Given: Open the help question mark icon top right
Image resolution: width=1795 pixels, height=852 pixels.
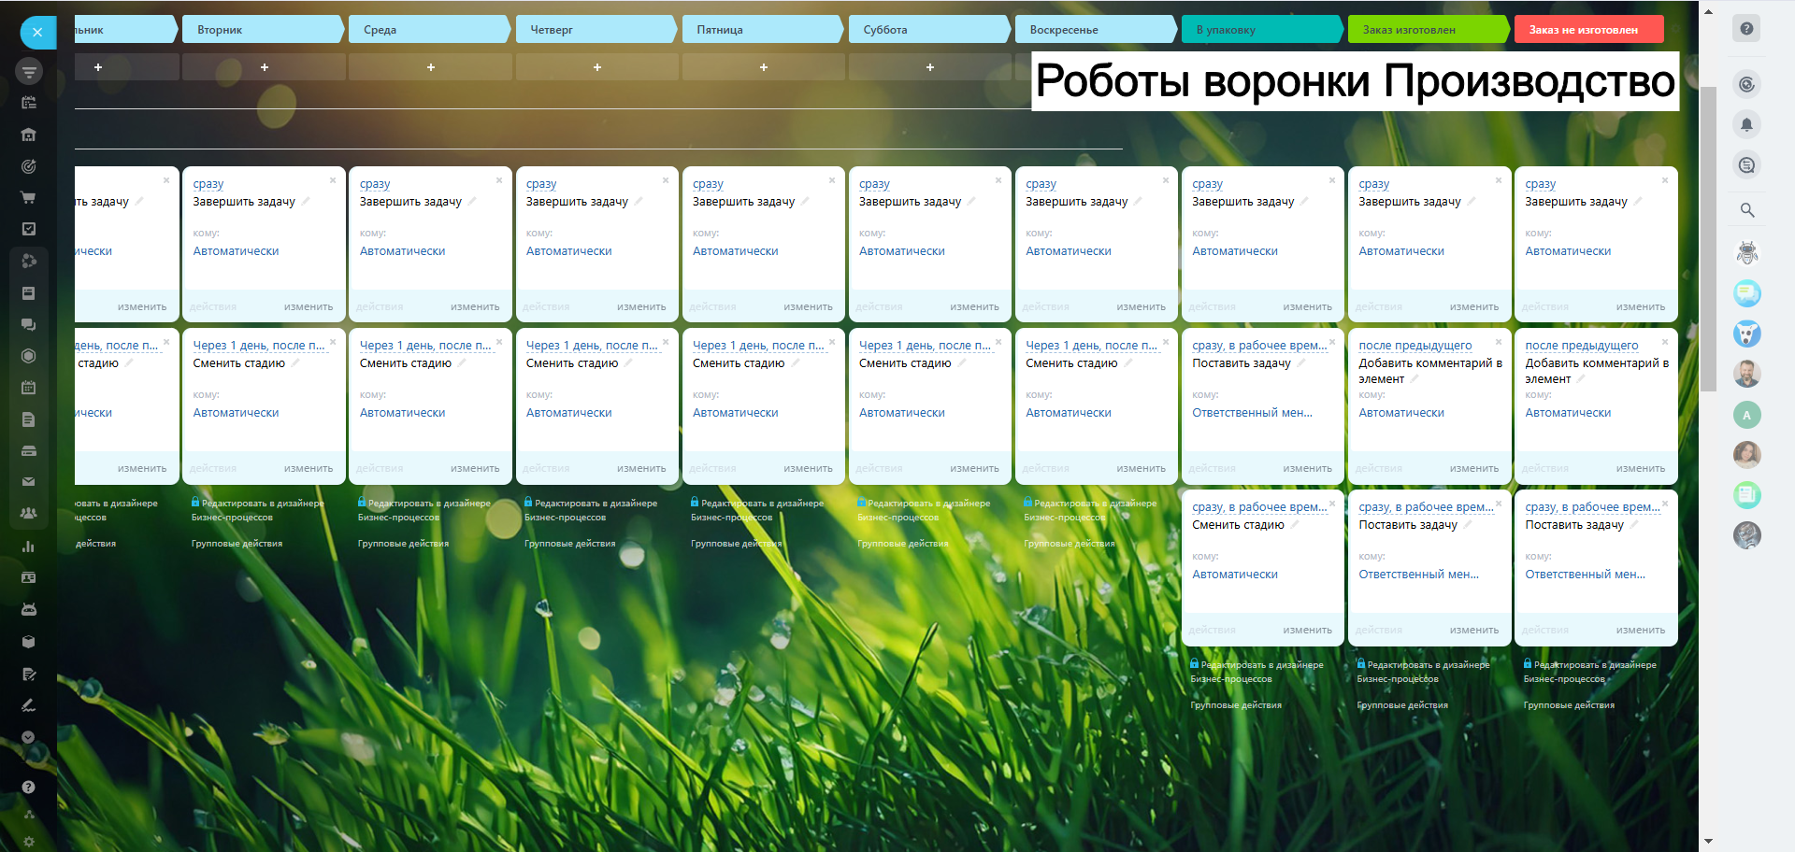Looking at the screenshot, I should coord(1745,28).
